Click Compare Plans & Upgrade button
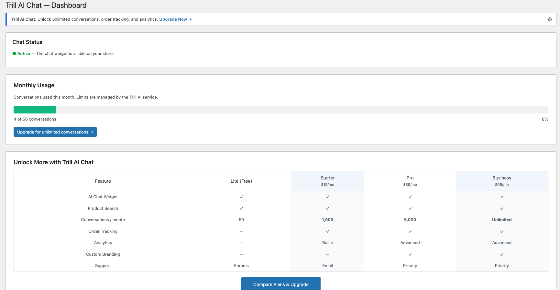This screenshot has width=560, height=290. click(281, 284)
